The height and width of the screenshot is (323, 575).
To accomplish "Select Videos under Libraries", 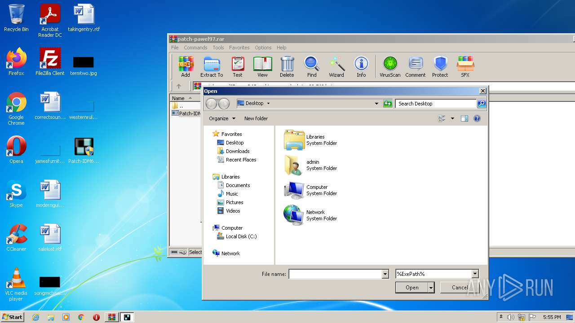I will click(x=229, y=211).
